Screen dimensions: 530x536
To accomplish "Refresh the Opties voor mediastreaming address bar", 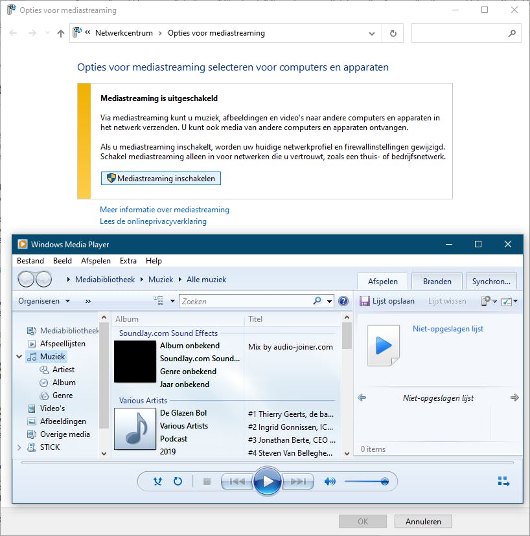I will click(393, 33).
